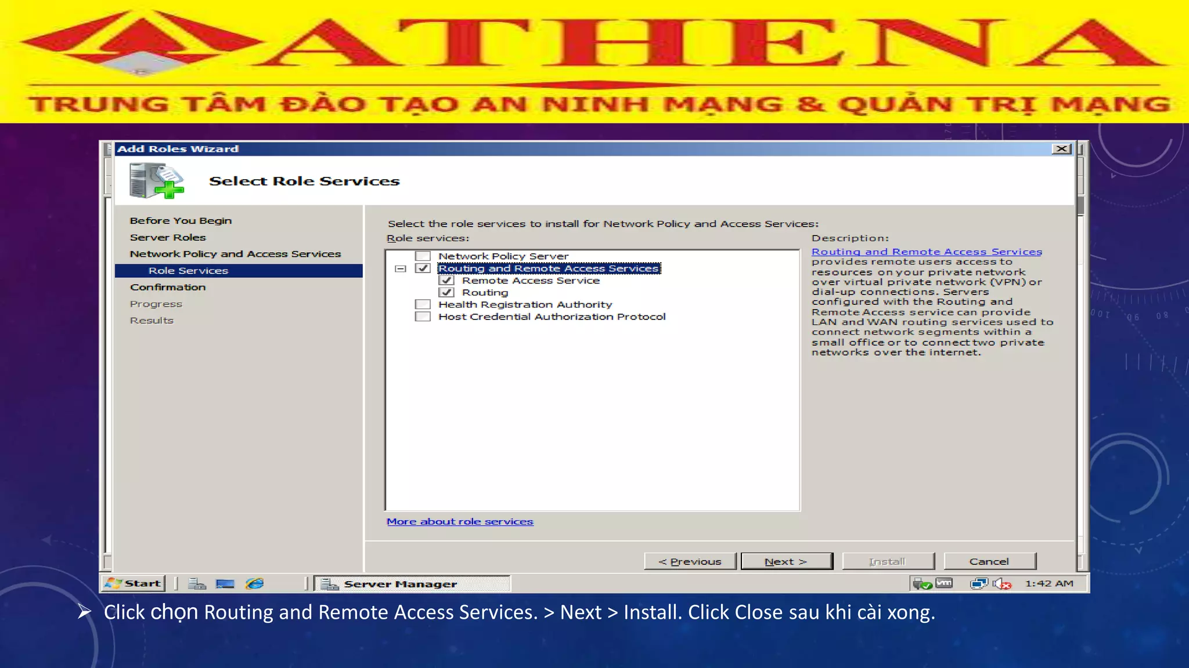This screenshot has height=668, width=1189.
Task: Click the Previous button
Action: pos(690,561)
